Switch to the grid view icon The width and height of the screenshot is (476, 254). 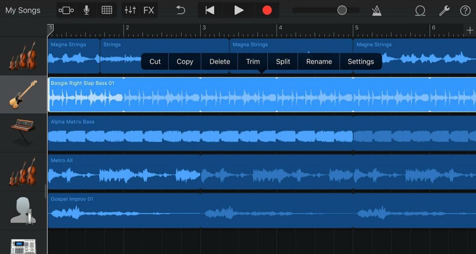107,10
